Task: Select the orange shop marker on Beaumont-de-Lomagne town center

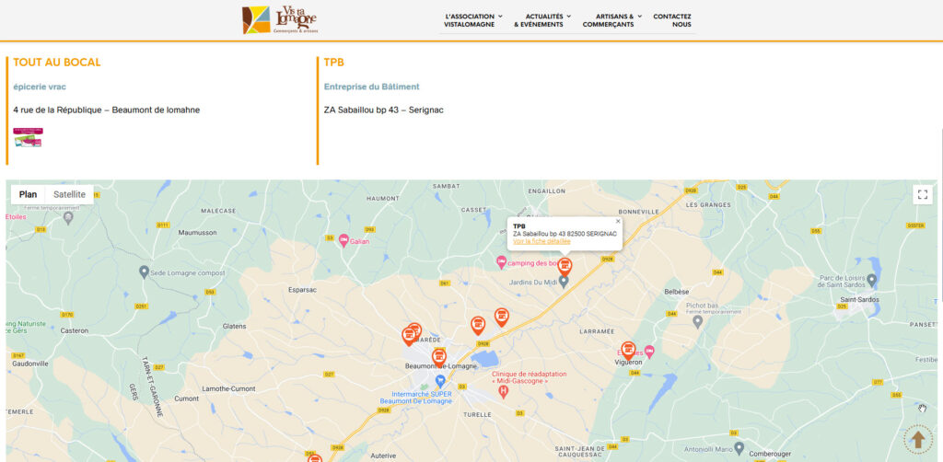Action: click(x=439, y=357)
